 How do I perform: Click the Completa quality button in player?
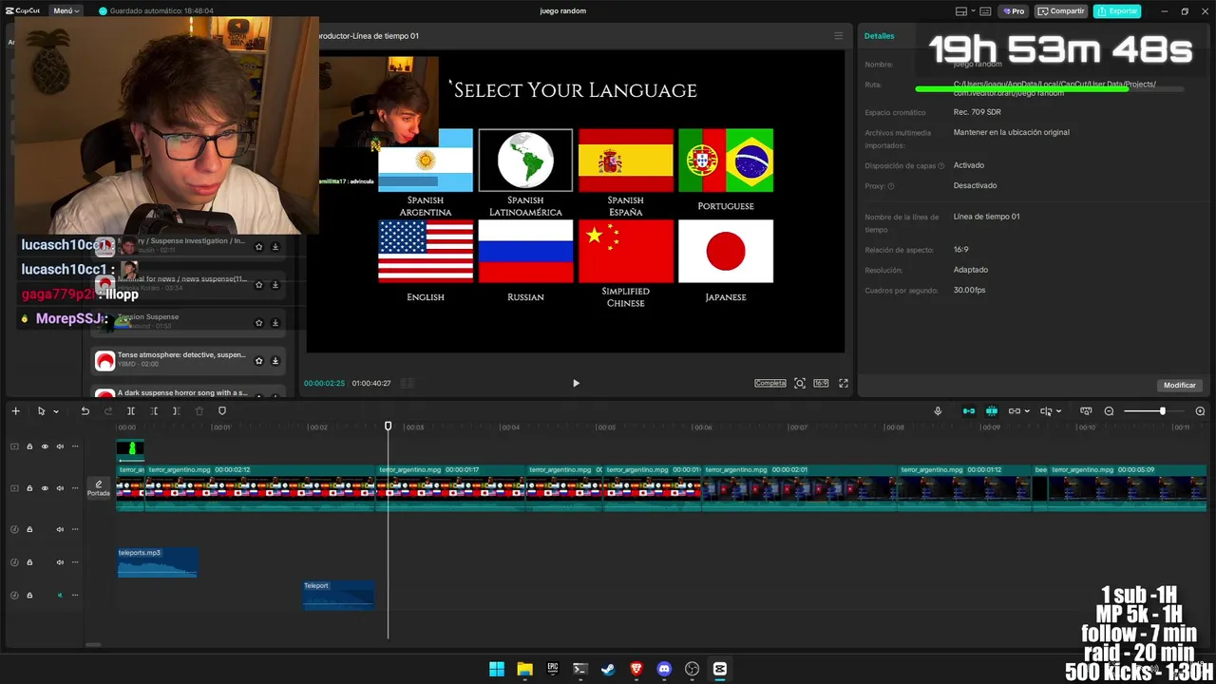(x=770, y=383)
